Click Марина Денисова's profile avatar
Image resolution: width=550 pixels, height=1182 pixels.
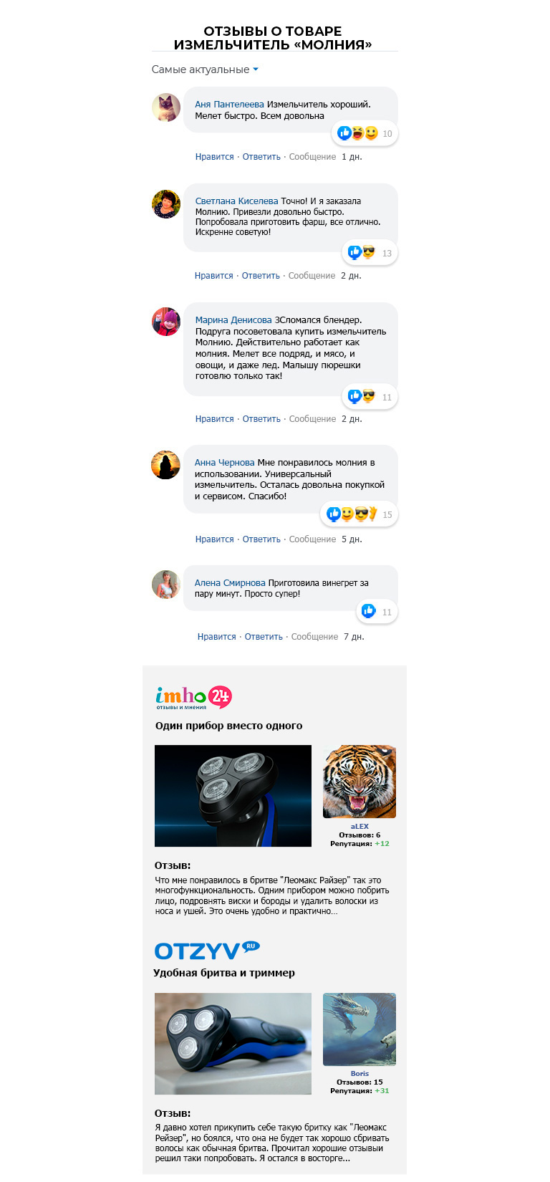[166, 322]
